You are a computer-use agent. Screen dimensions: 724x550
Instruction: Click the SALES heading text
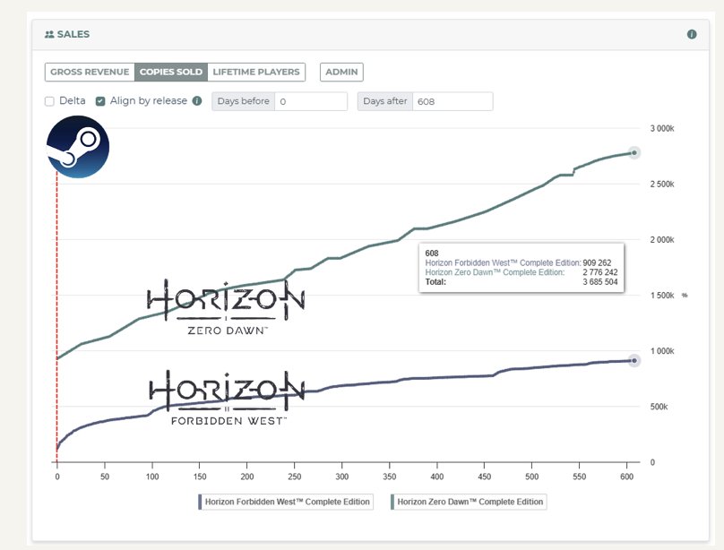coord(73,34)
